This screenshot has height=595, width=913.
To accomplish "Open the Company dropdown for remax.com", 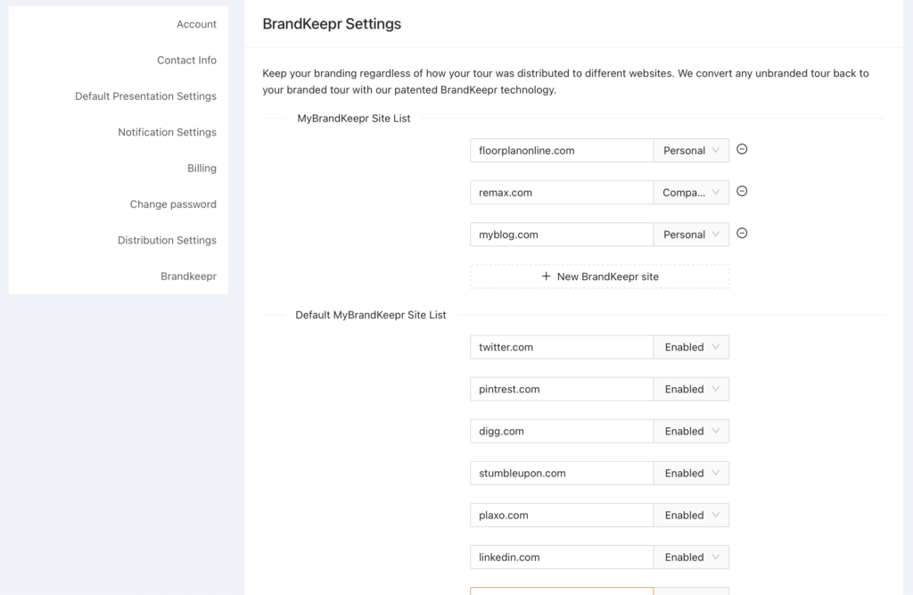I will pos(691,192).
